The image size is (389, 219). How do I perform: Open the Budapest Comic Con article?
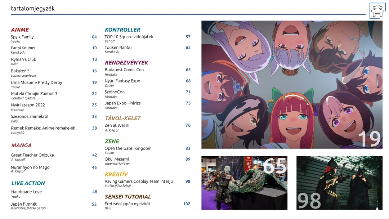124,70
